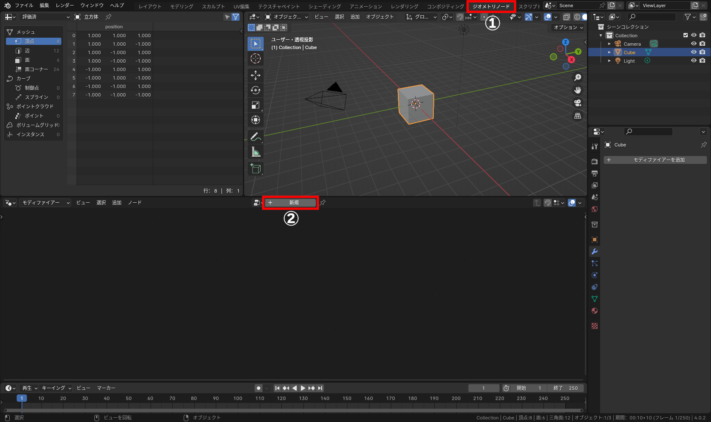Click the Add Cube tool icon

[x=255, y=168]
